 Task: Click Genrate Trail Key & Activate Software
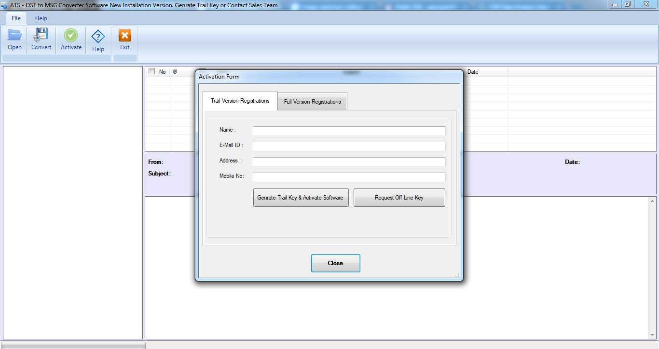(301, 198)
